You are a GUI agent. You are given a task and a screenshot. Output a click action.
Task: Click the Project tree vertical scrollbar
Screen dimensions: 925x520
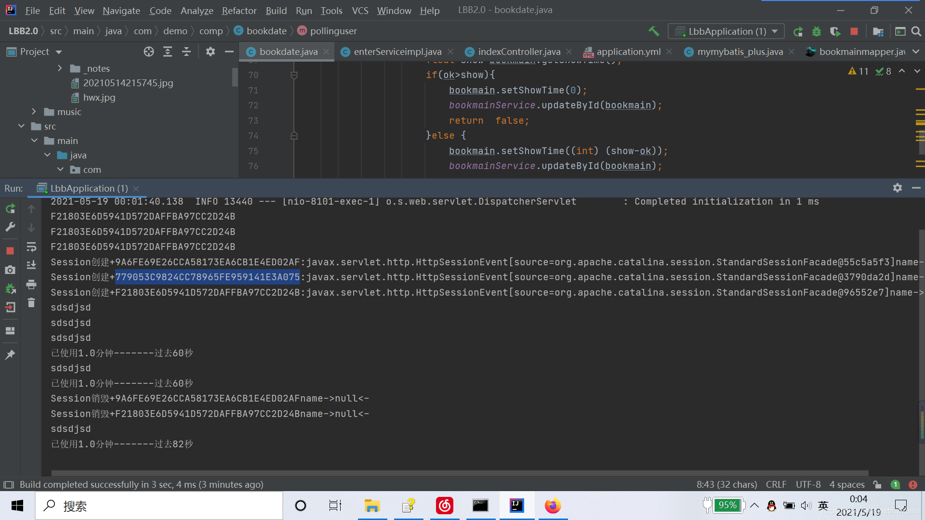(x=235, y=77)
